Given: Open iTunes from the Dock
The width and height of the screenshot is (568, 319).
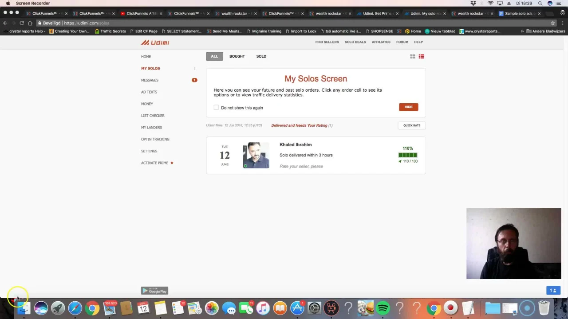Looking at the screenshot, I should click(263, 308).
